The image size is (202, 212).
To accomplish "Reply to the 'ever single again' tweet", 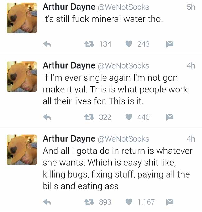I will [47, 117].
